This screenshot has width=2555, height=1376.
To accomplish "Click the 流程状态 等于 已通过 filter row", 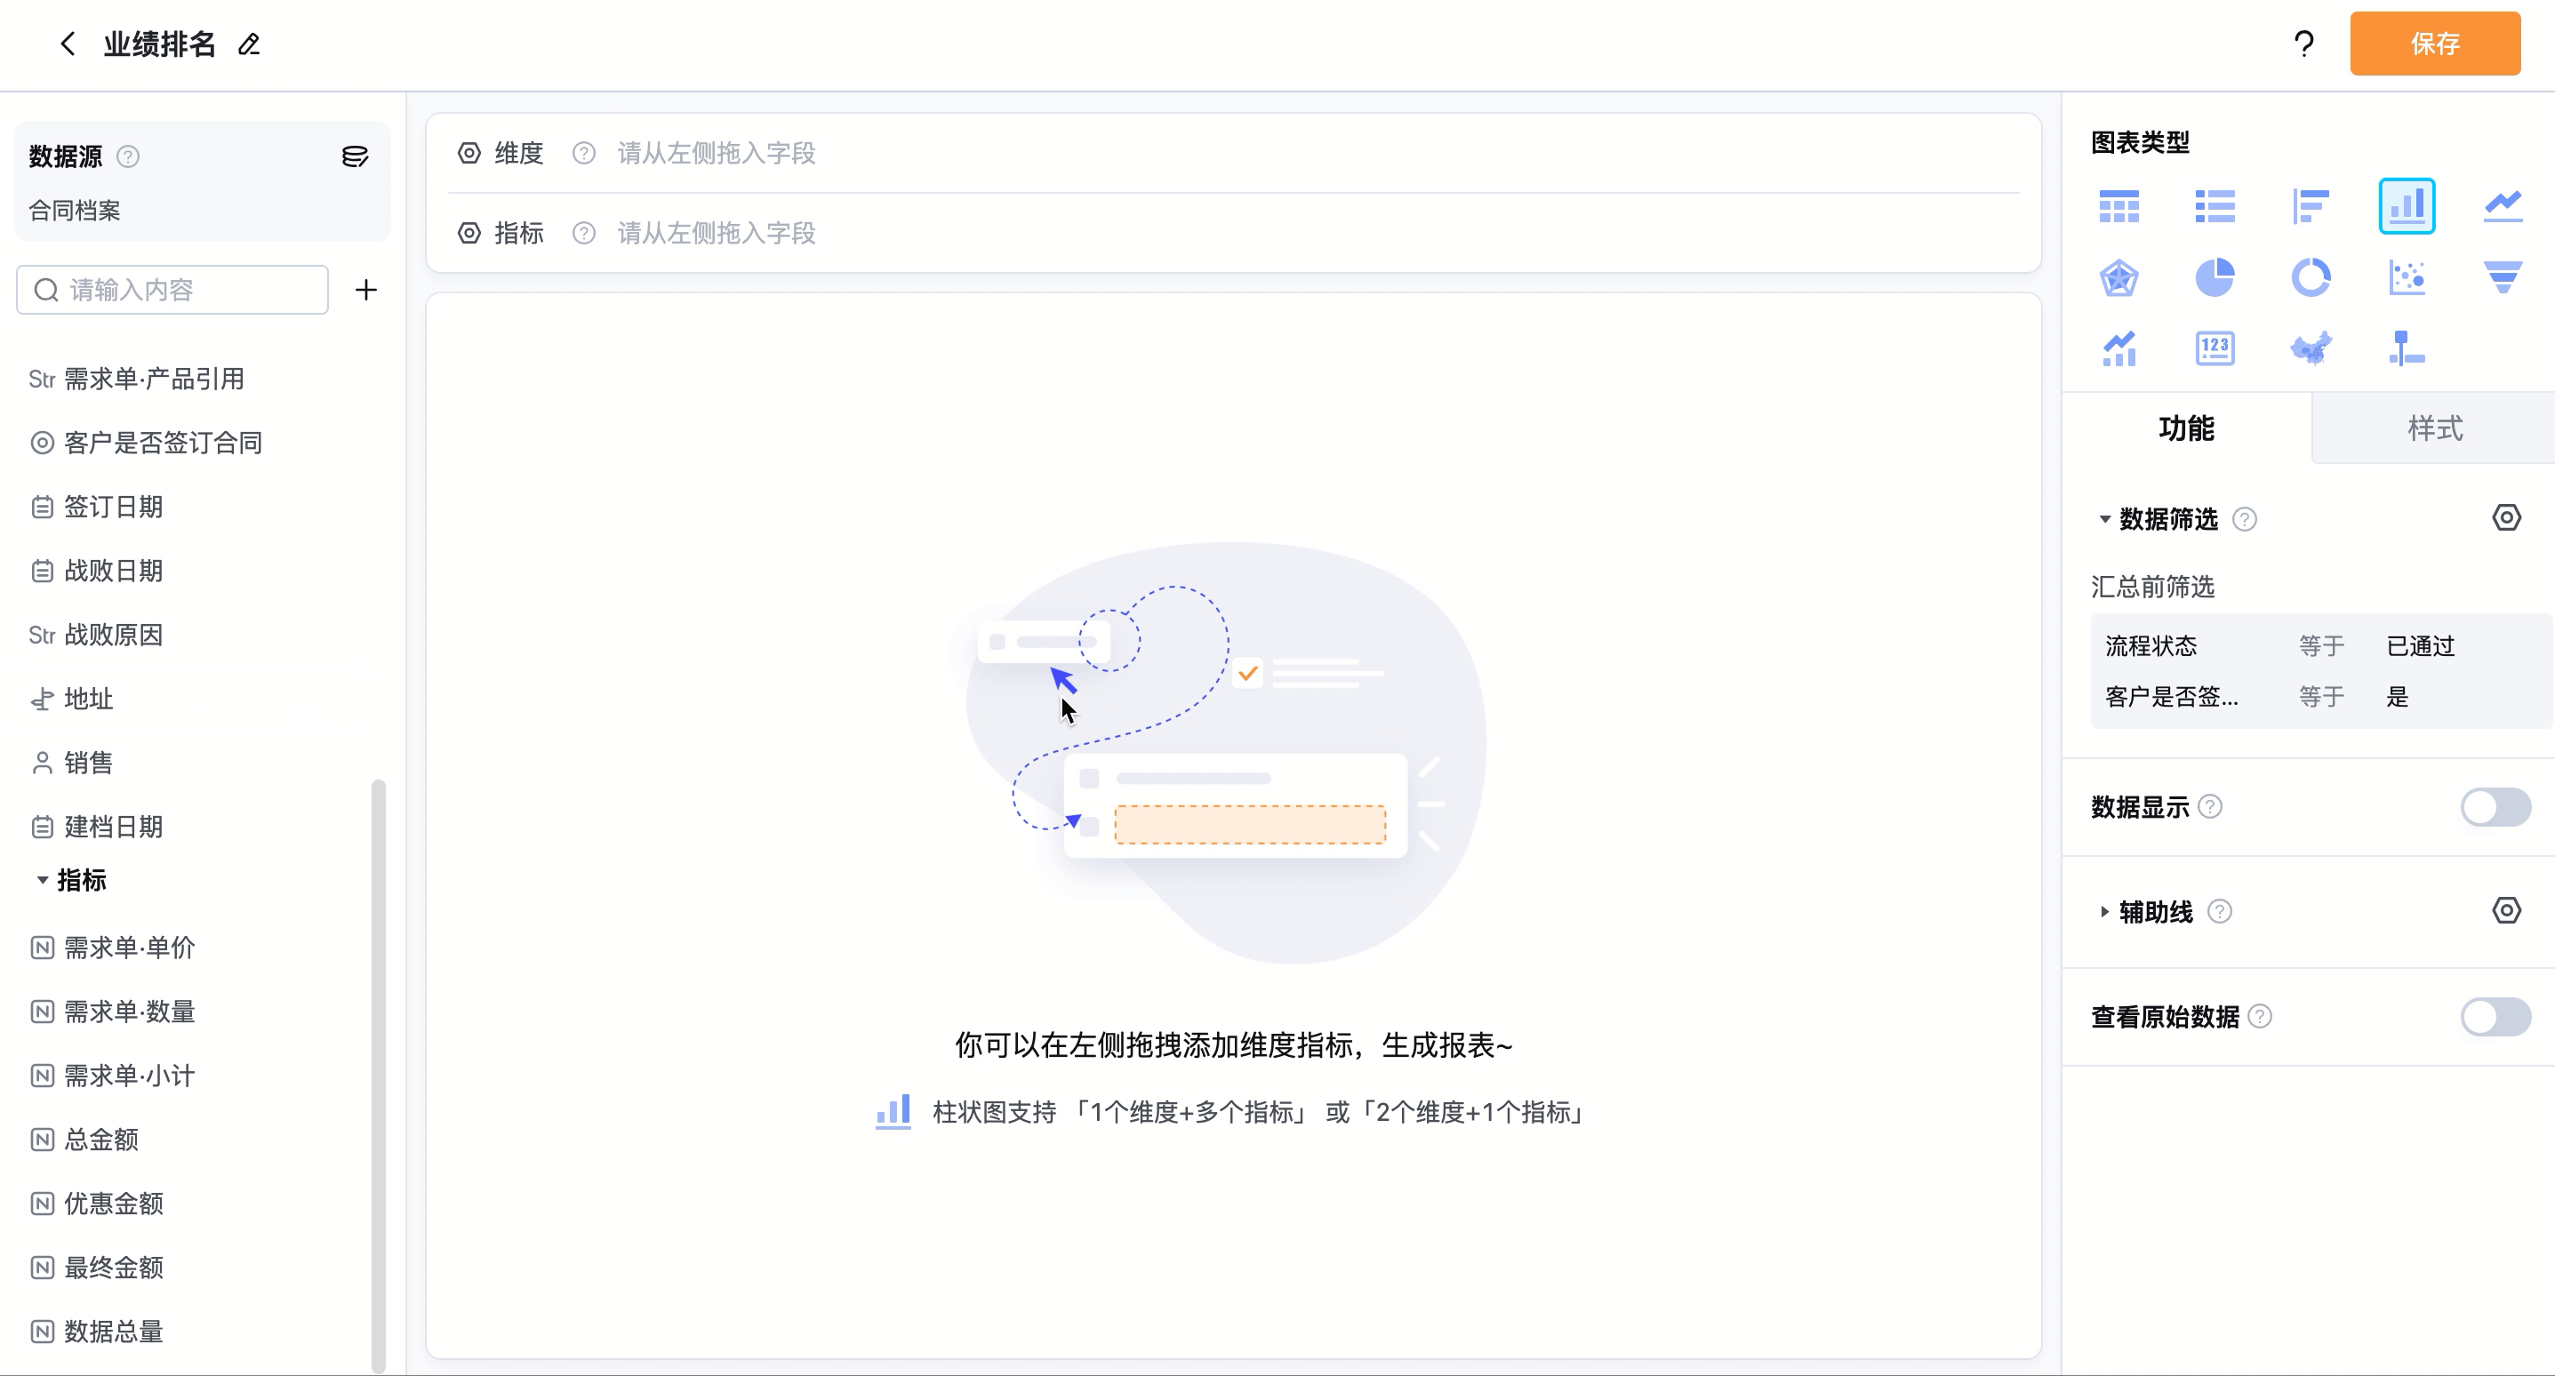I will tap(2321, 646).
